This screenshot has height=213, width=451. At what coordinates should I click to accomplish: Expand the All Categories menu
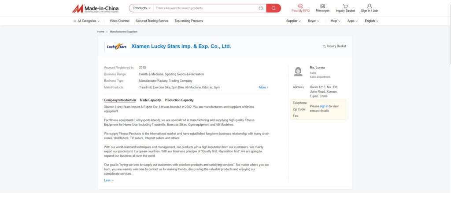point(86,21)
